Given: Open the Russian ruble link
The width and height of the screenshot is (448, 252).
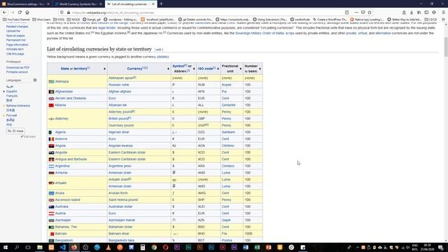Looking at the screenshot, I should click(119, 85).
